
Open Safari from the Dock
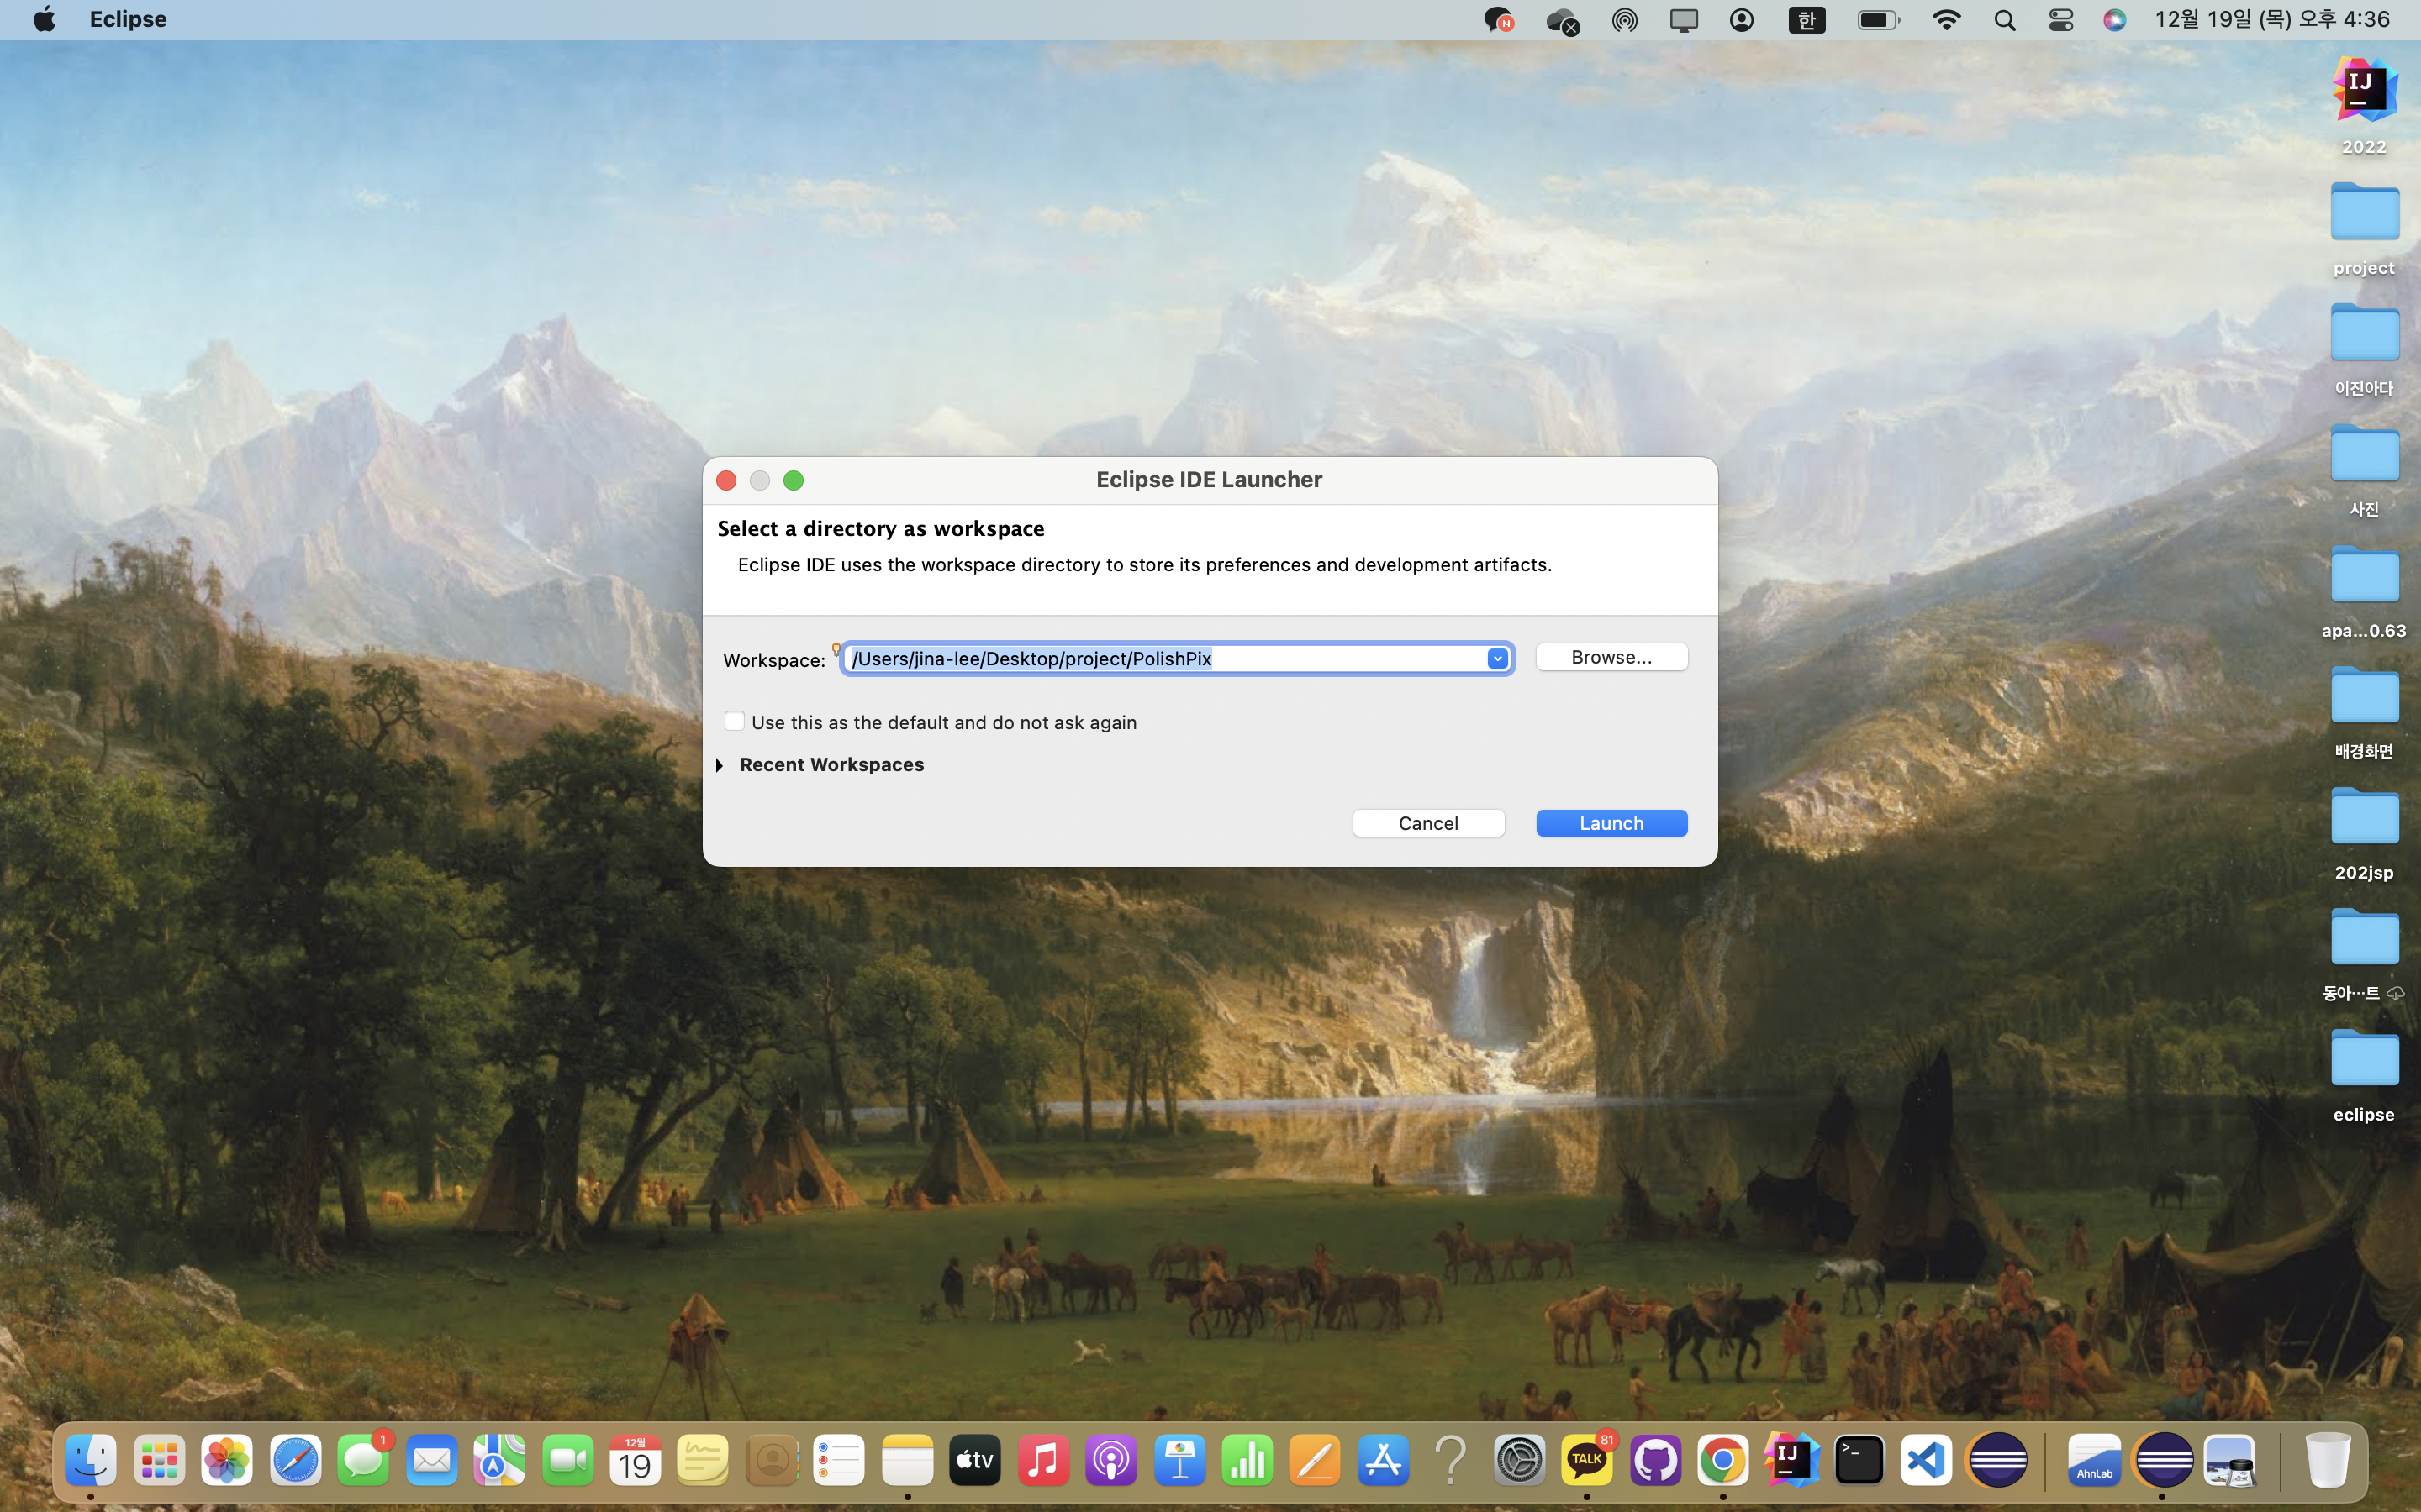click(295, 1461)
